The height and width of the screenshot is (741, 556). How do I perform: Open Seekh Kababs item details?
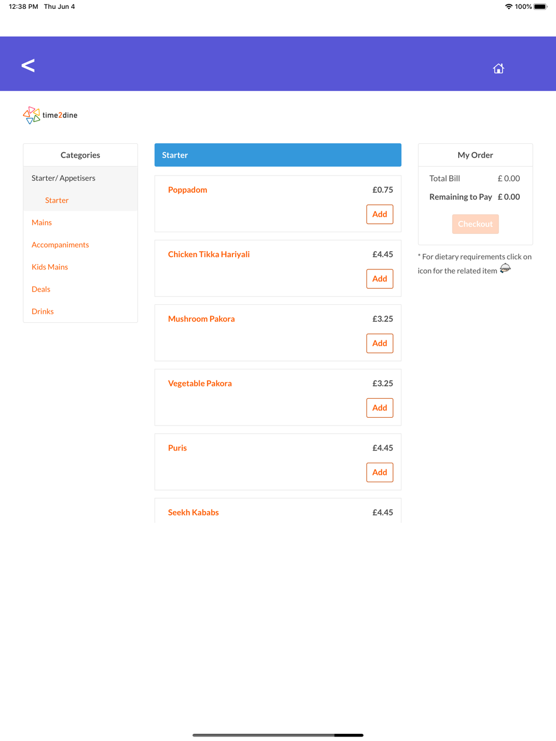click(193, 512)
